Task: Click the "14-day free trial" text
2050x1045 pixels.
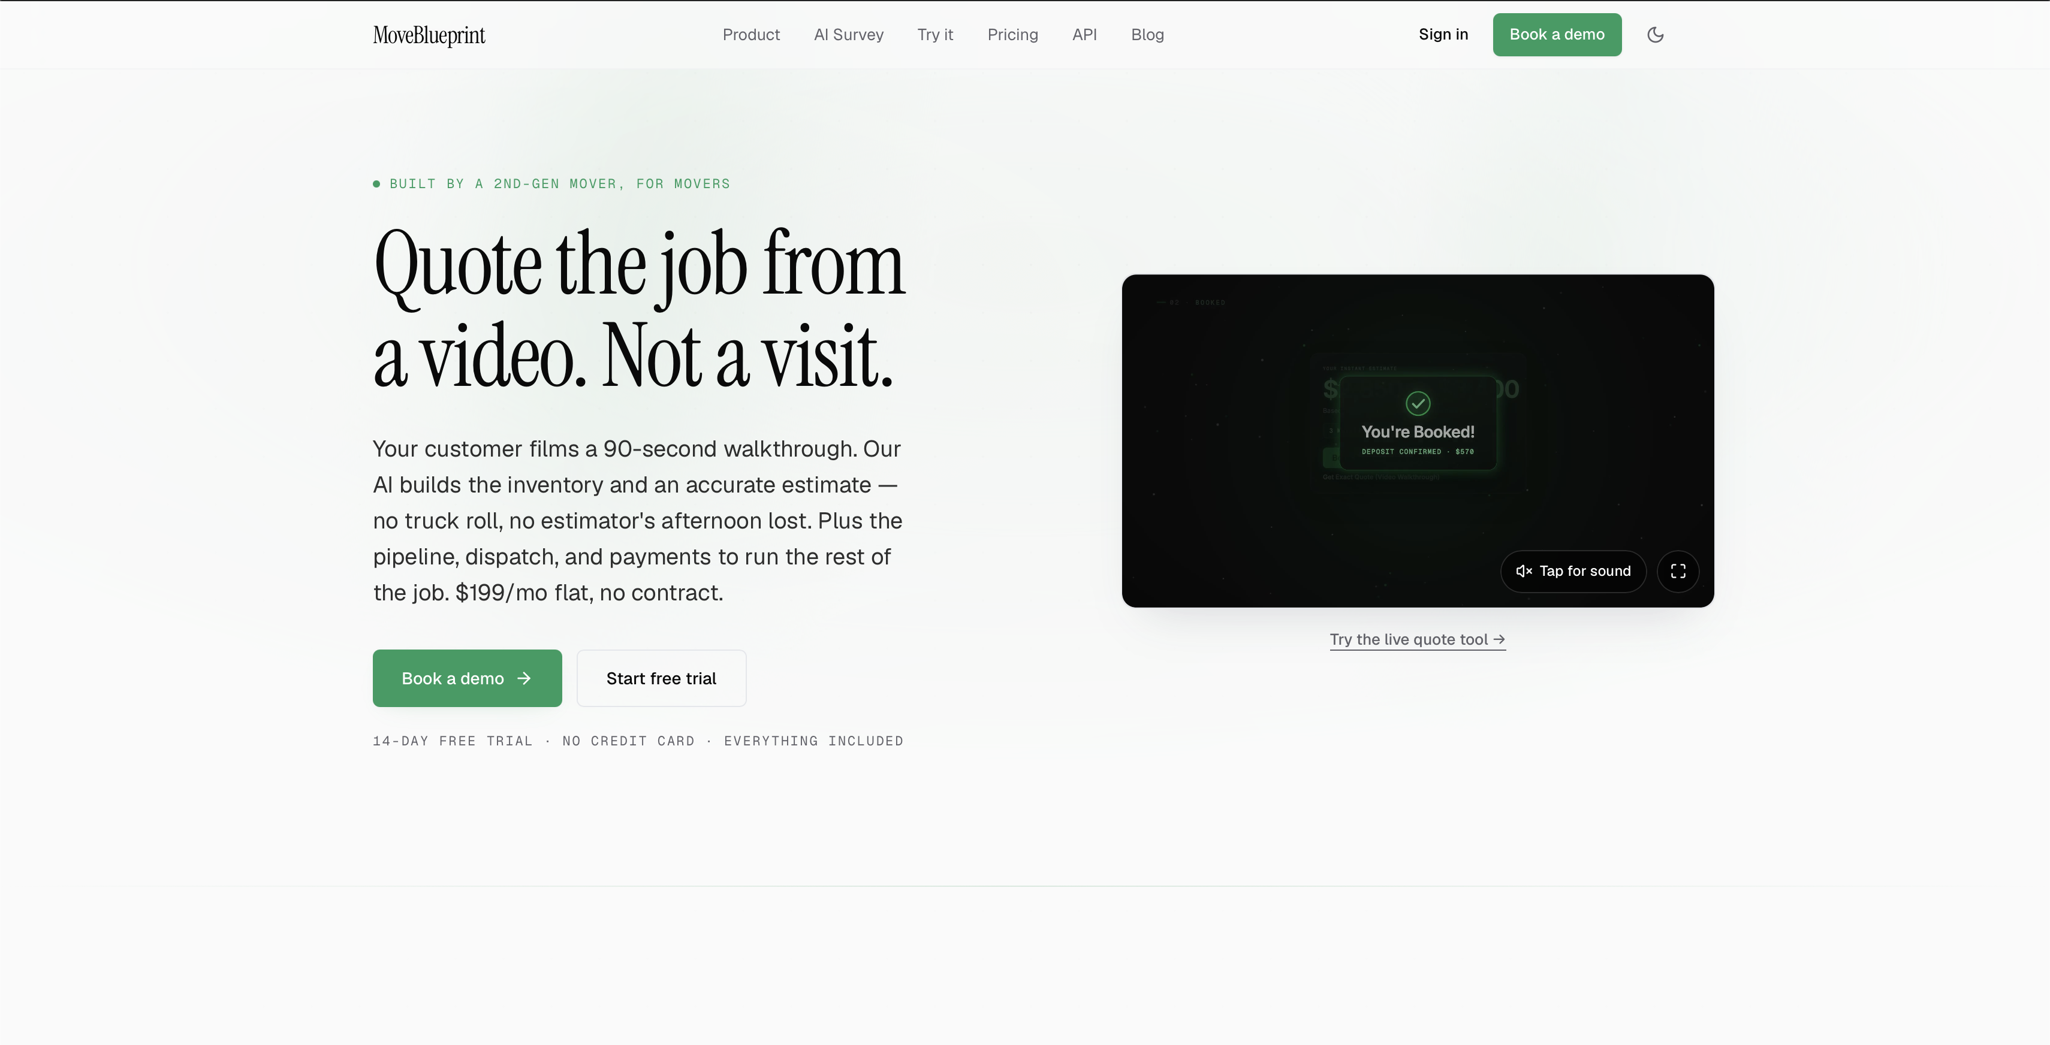Action: 453,741
